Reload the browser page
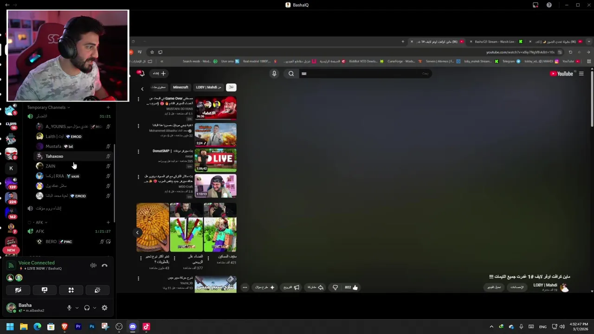The height and width of the screenshot is (334, 594). [x=570, y=52]
